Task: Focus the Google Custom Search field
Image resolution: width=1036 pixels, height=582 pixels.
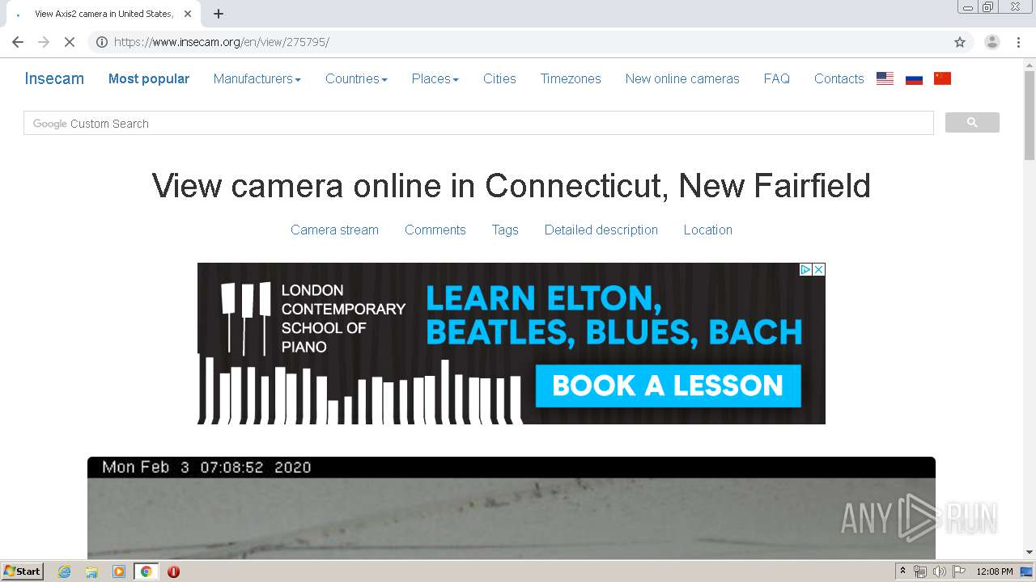Action: [x=478, y=124]
